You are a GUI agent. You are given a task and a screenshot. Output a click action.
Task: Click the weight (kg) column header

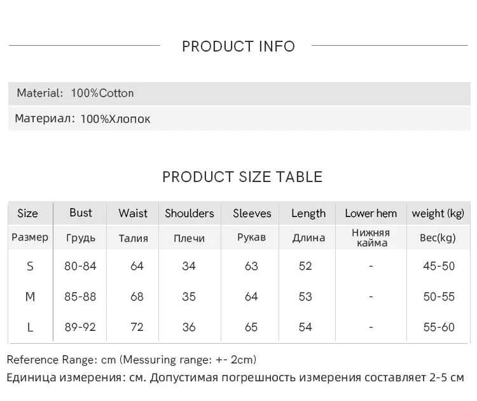(x=438, y=213)
